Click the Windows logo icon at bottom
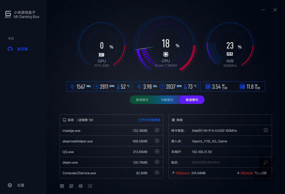The width and height of the screenshot is (285, 194). (81, 186)
